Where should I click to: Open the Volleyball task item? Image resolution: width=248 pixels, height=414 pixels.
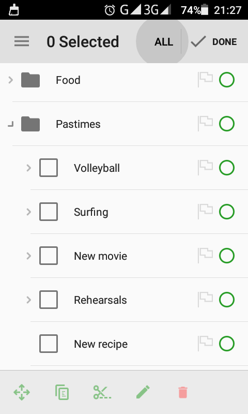tap(97, 168)
